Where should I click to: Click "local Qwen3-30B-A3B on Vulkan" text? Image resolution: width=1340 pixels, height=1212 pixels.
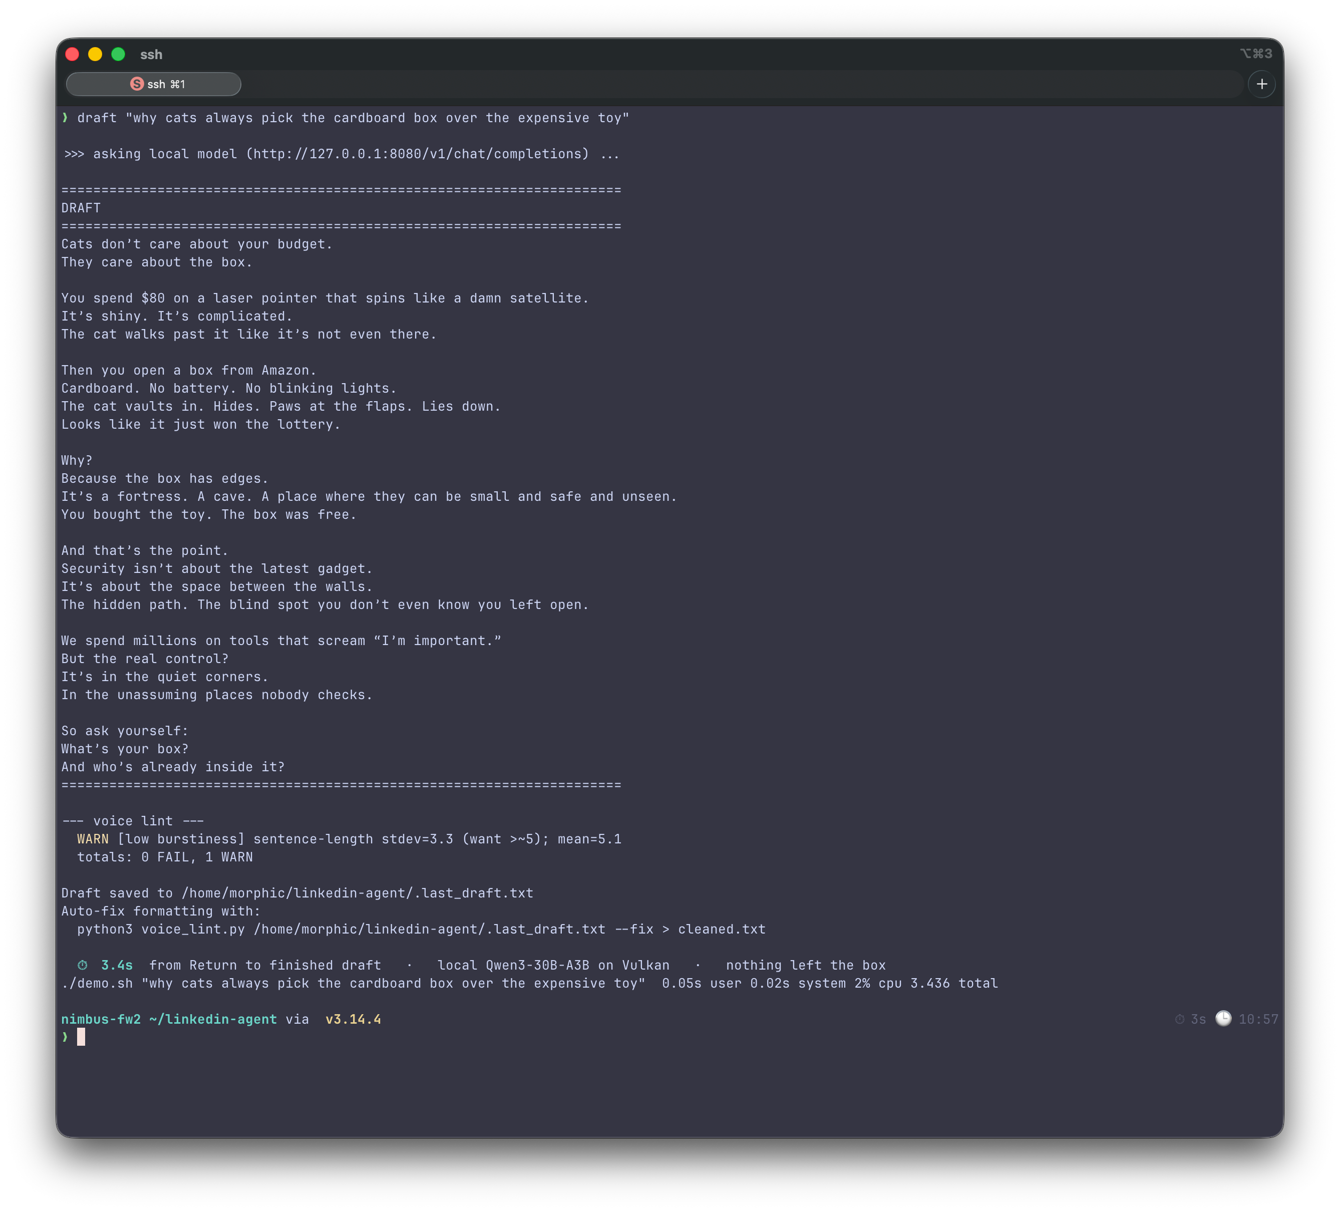pos(554,965)
